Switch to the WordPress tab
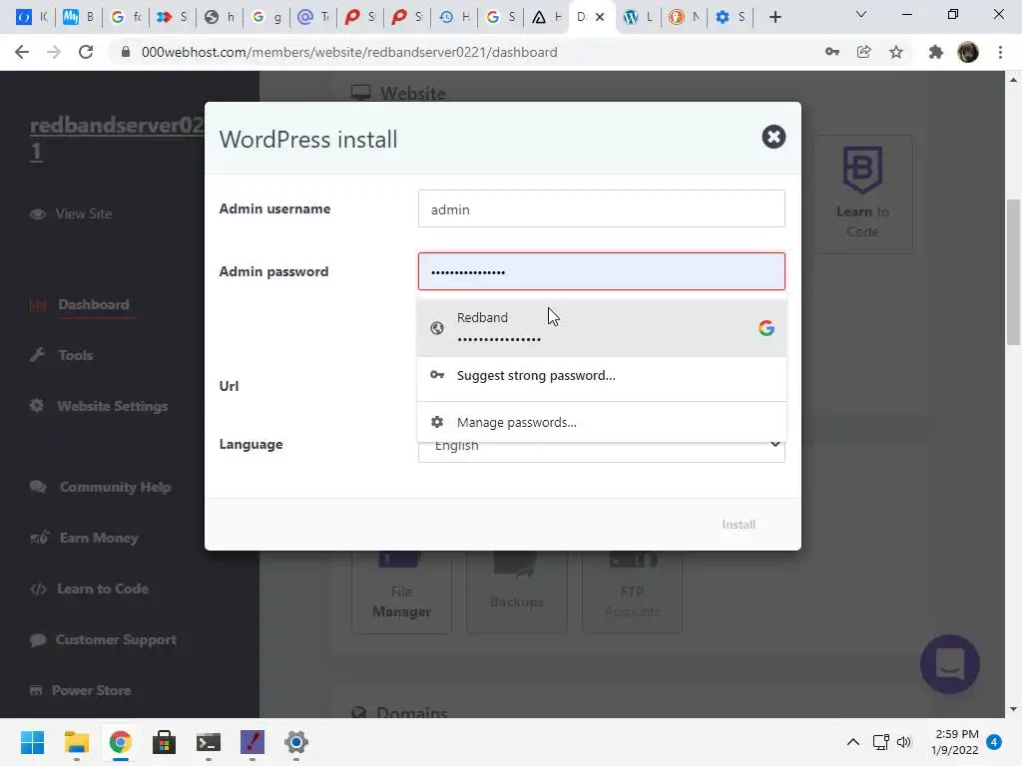 (638, 17)
